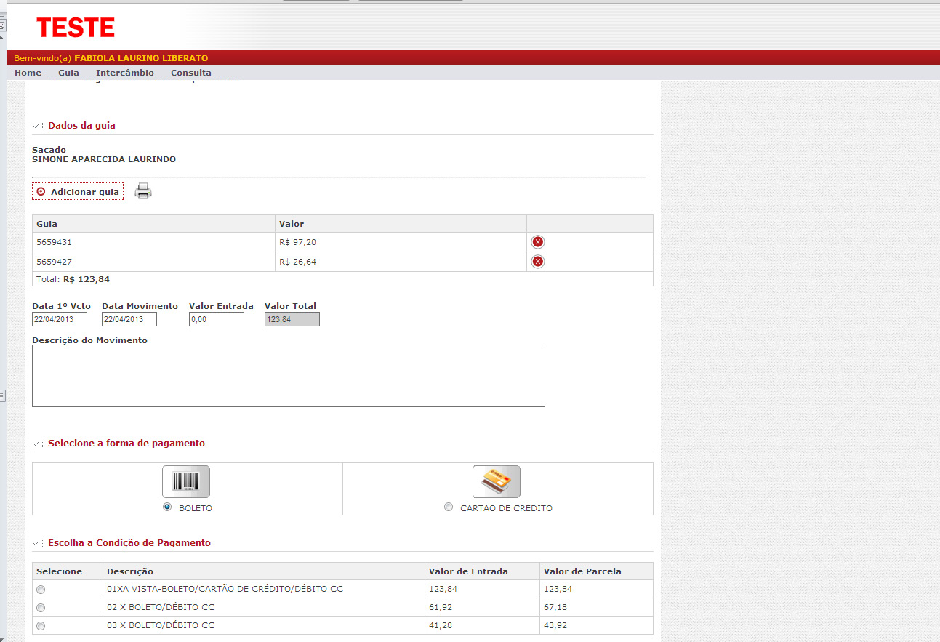The width and height of the screenshot is (940, 642).
Task: Click the Valor Entrada input field
Action: point(217,319)
